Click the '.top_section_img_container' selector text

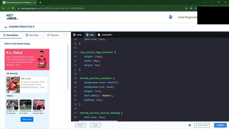pos(96,52)
